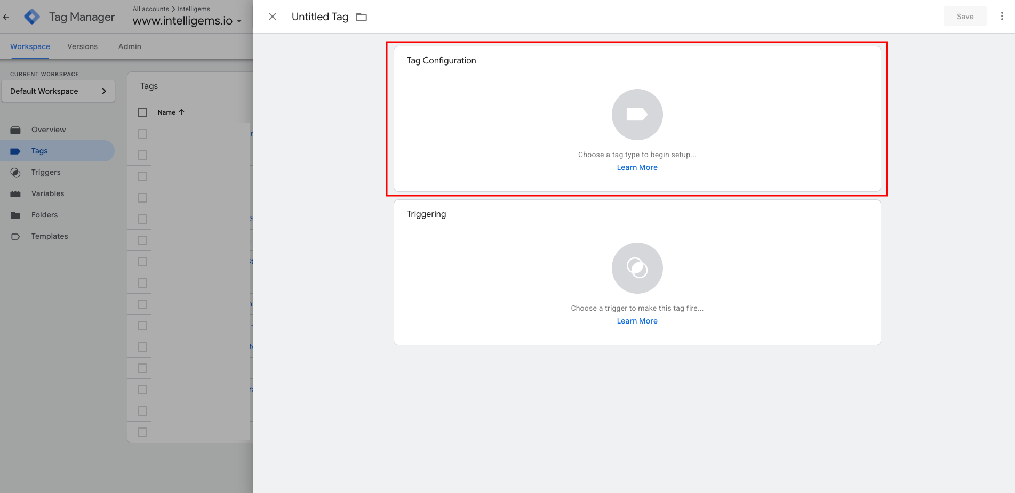Switch to the Admin tab

pyautogui.click(x=130, y=46)
